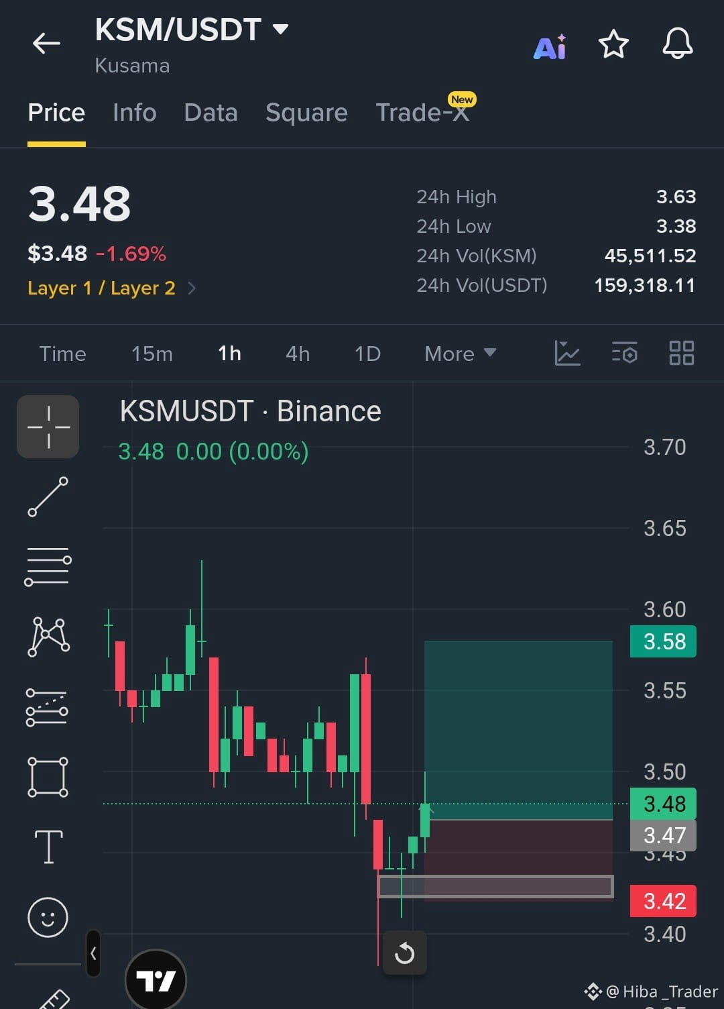Select the 4h interval

coord(298,354)
